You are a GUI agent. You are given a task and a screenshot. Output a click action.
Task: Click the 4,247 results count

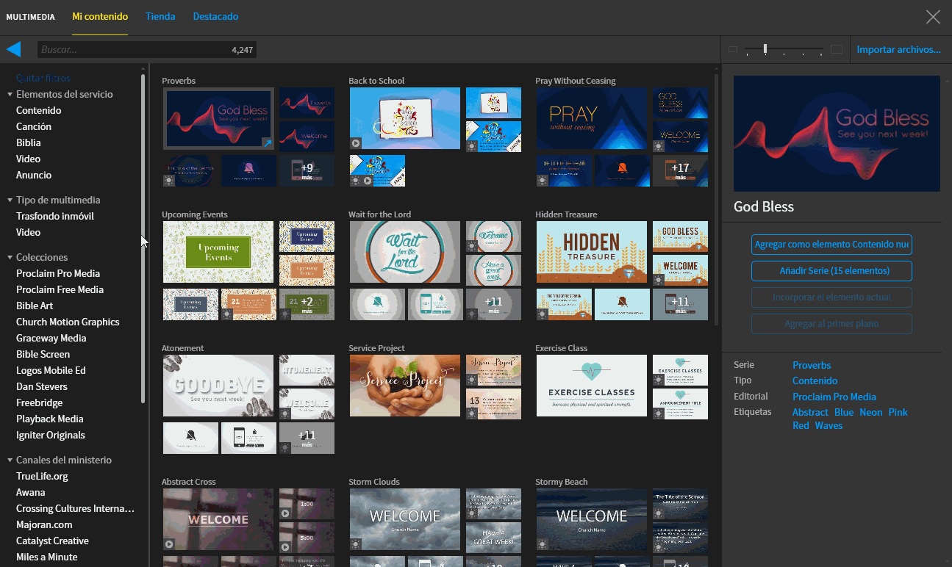point(242,50)
